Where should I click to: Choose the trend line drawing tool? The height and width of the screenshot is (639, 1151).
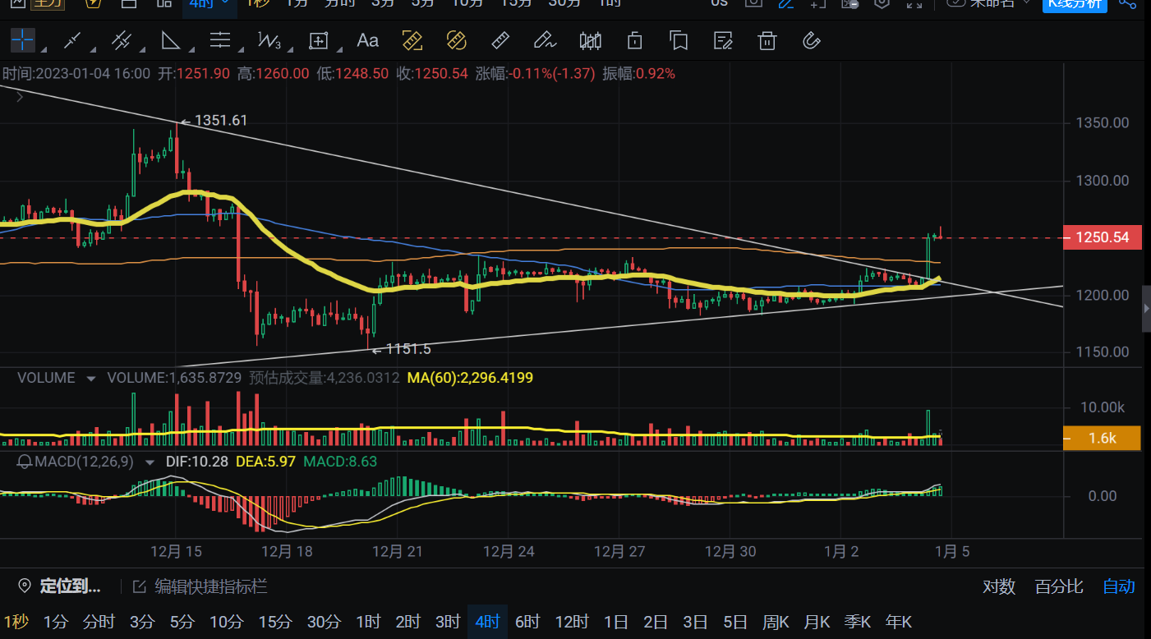pyautogui.click(x=72, y=40)
